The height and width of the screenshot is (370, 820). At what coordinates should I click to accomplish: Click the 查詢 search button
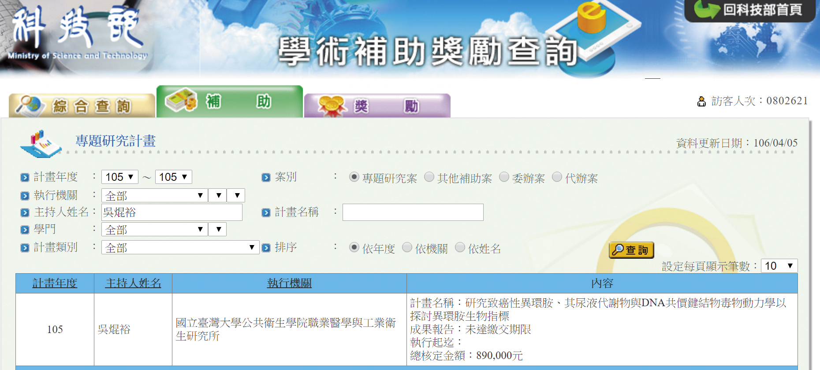tap(631, 250)
